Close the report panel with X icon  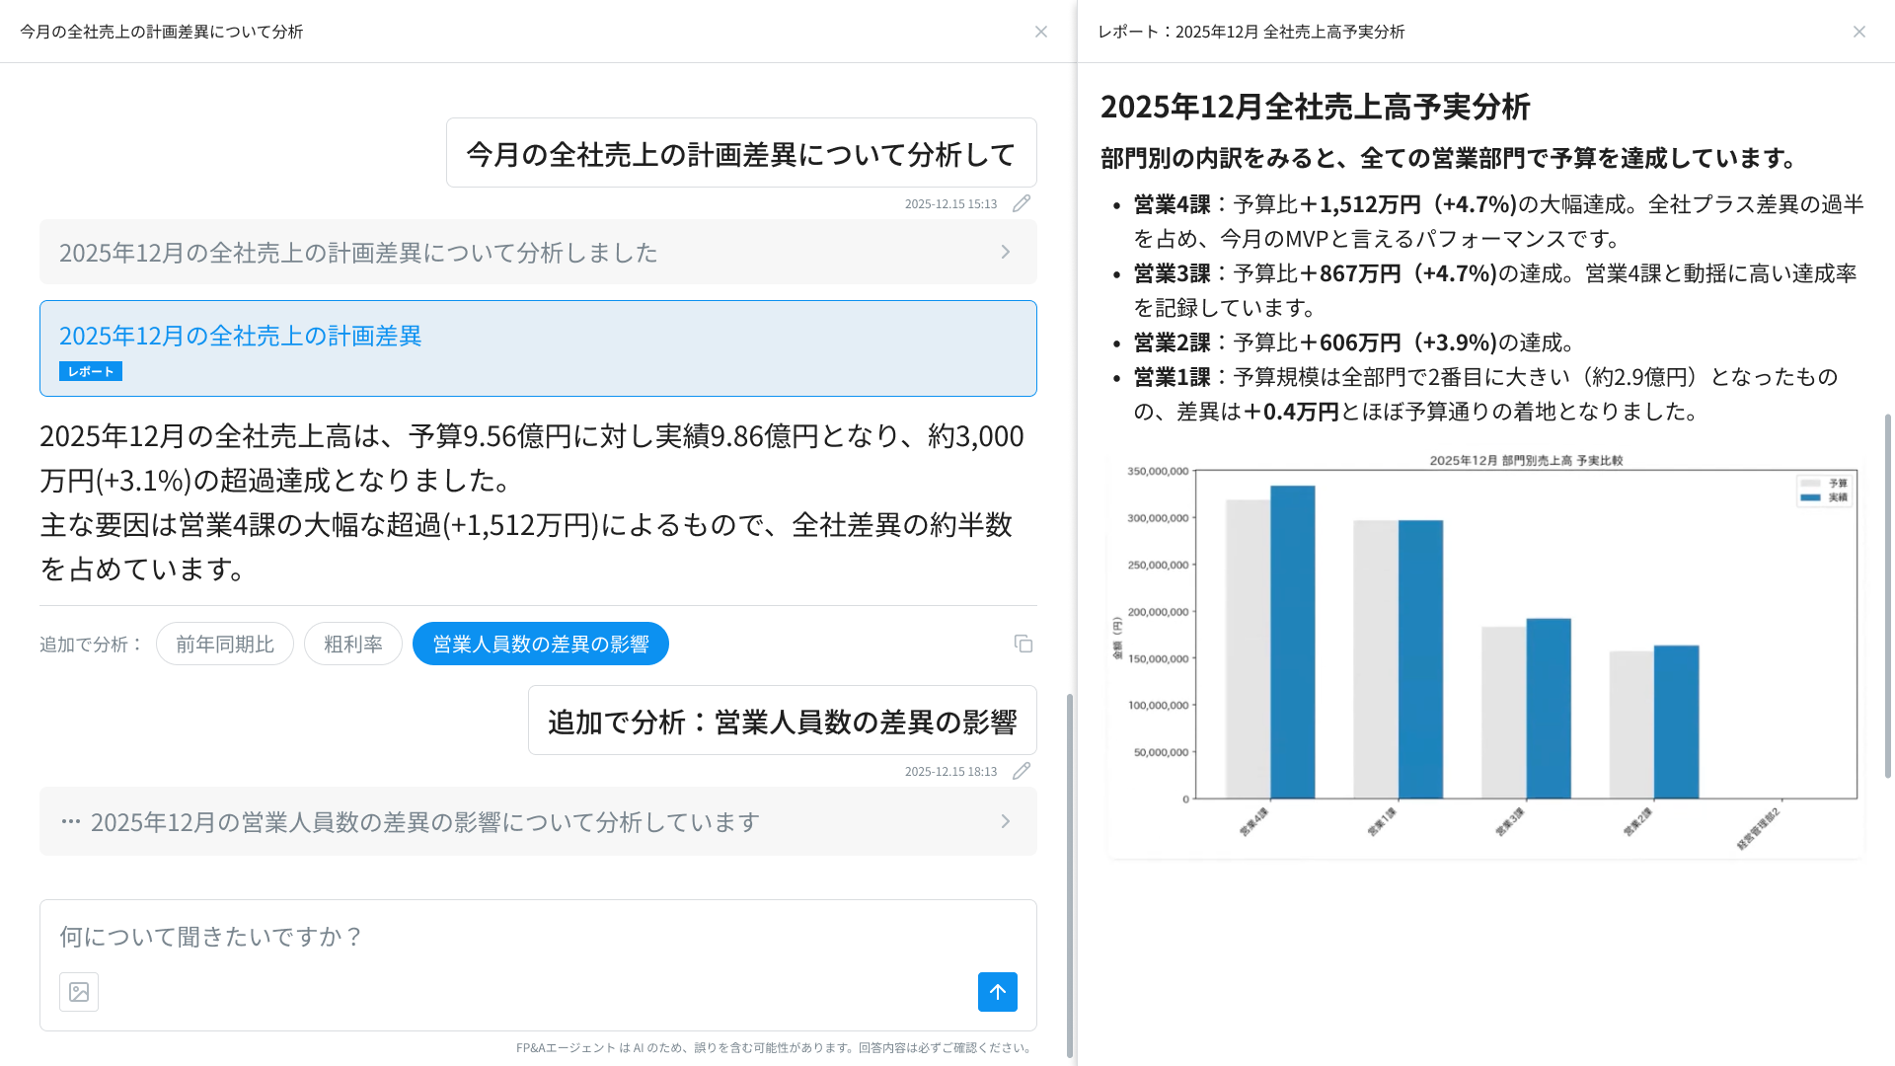tap(1859, 32)
